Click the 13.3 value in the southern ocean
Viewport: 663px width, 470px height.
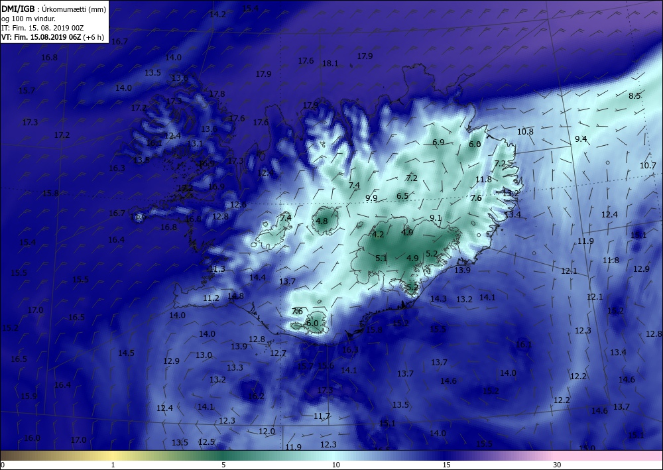click(235, 368)
